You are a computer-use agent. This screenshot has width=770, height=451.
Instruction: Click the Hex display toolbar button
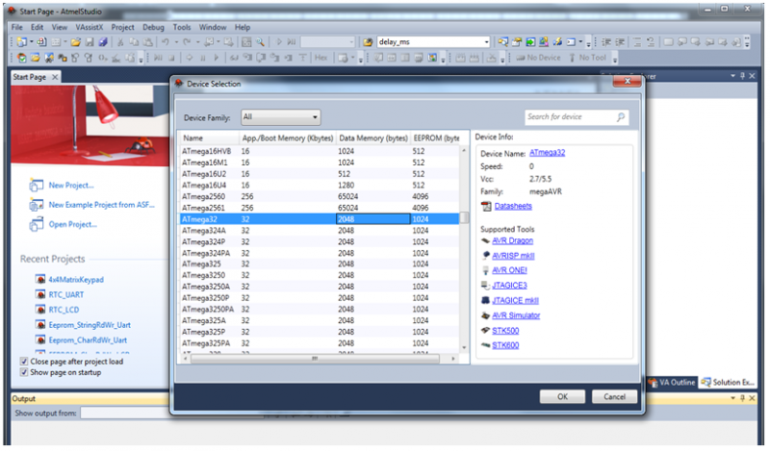[321, 58]
